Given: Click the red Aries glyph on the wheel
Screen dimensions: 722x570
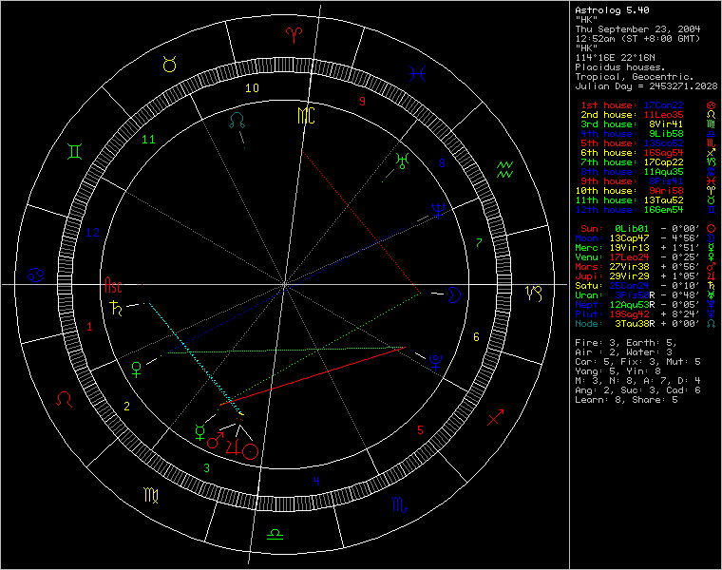Looking at the screenshot, I should [x=294, y=35].
